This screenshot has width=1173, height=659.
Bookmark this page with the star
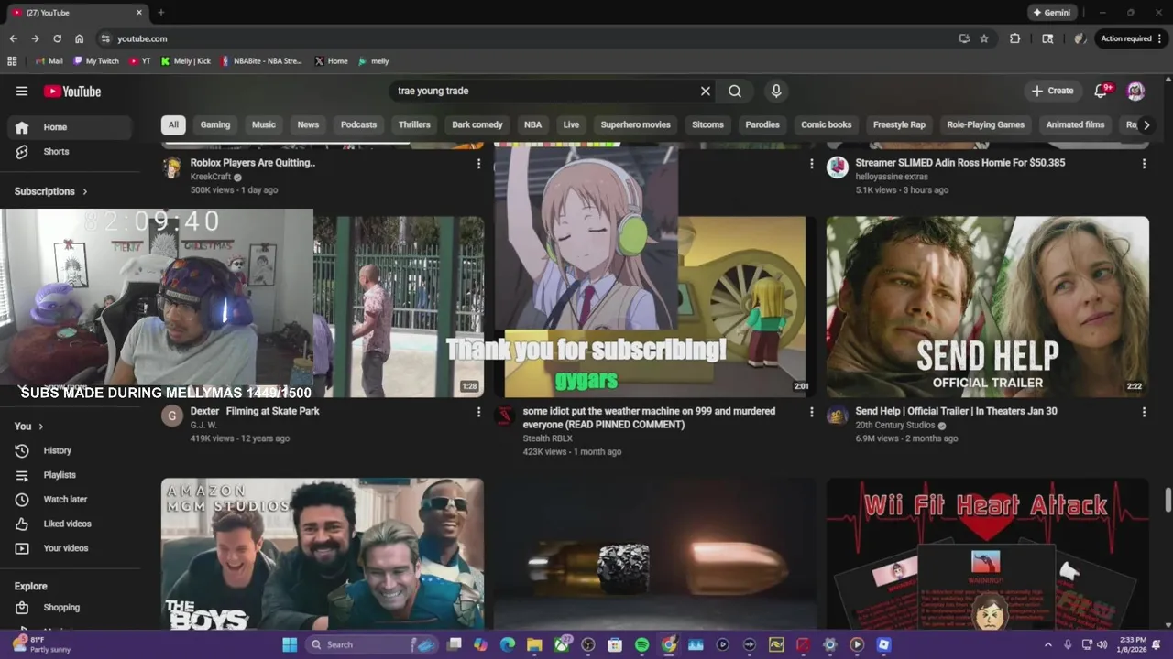point(984,38)
